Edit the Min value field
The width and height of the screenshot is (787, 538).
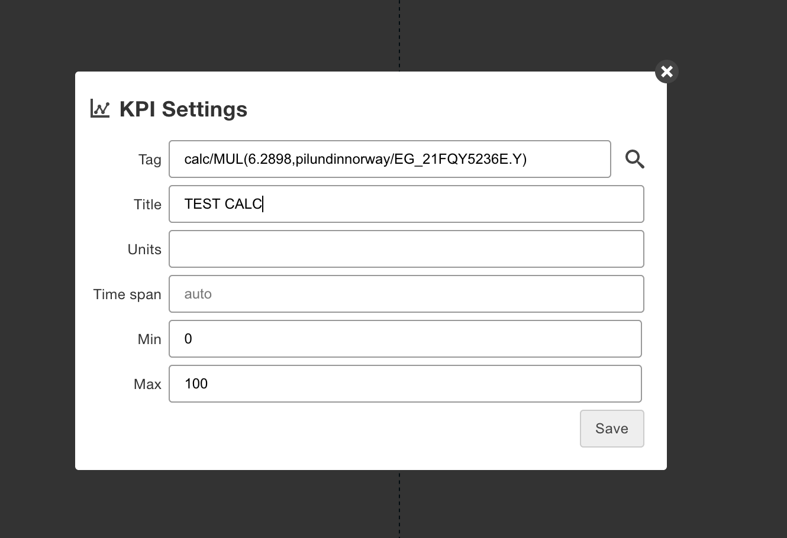point(405,339)
